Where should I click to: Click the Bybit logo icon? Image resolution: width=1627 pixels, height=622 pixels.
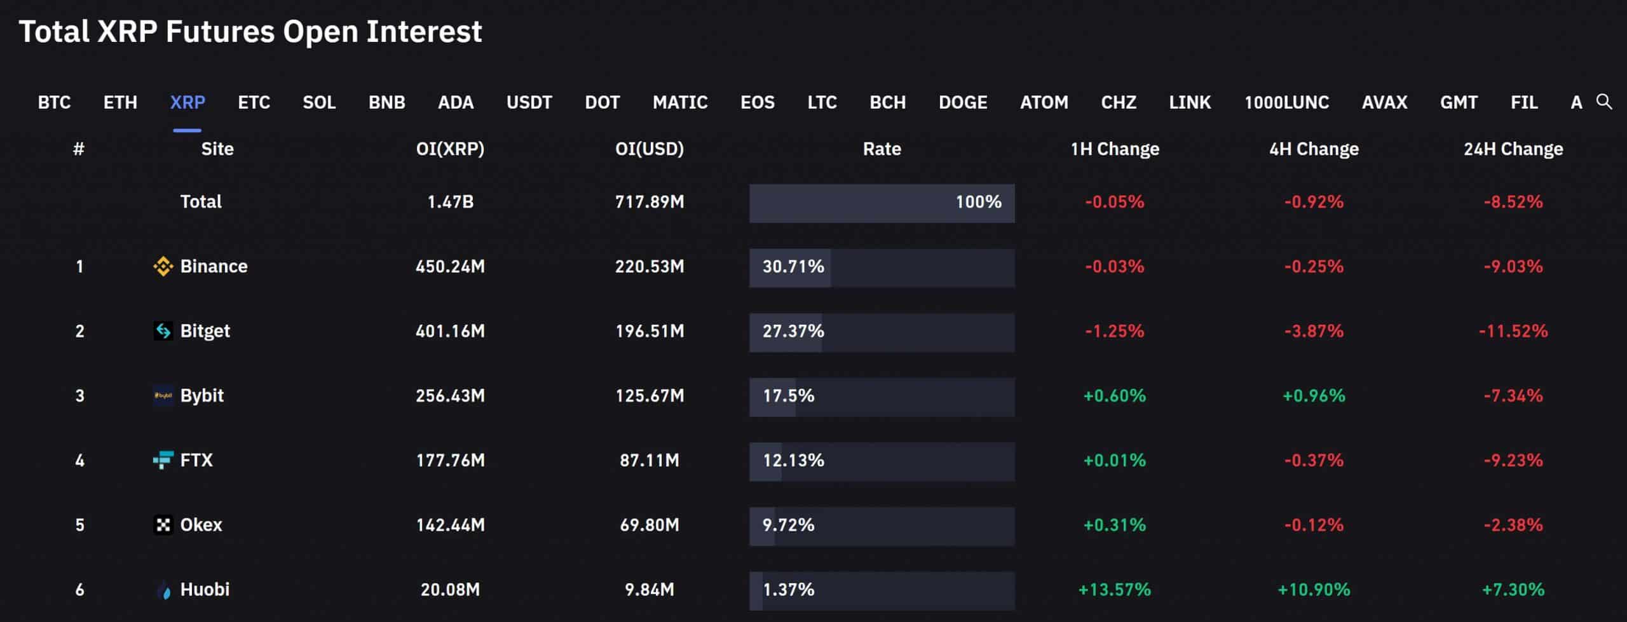point(163,395)
